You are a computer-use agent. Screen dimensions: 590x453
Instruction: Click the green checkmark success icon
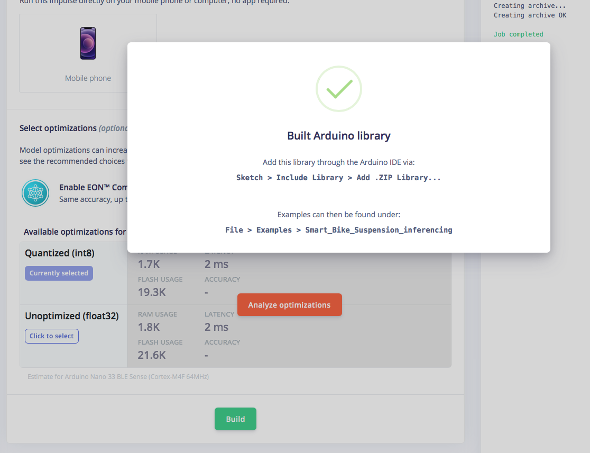[x=338, y=89]
